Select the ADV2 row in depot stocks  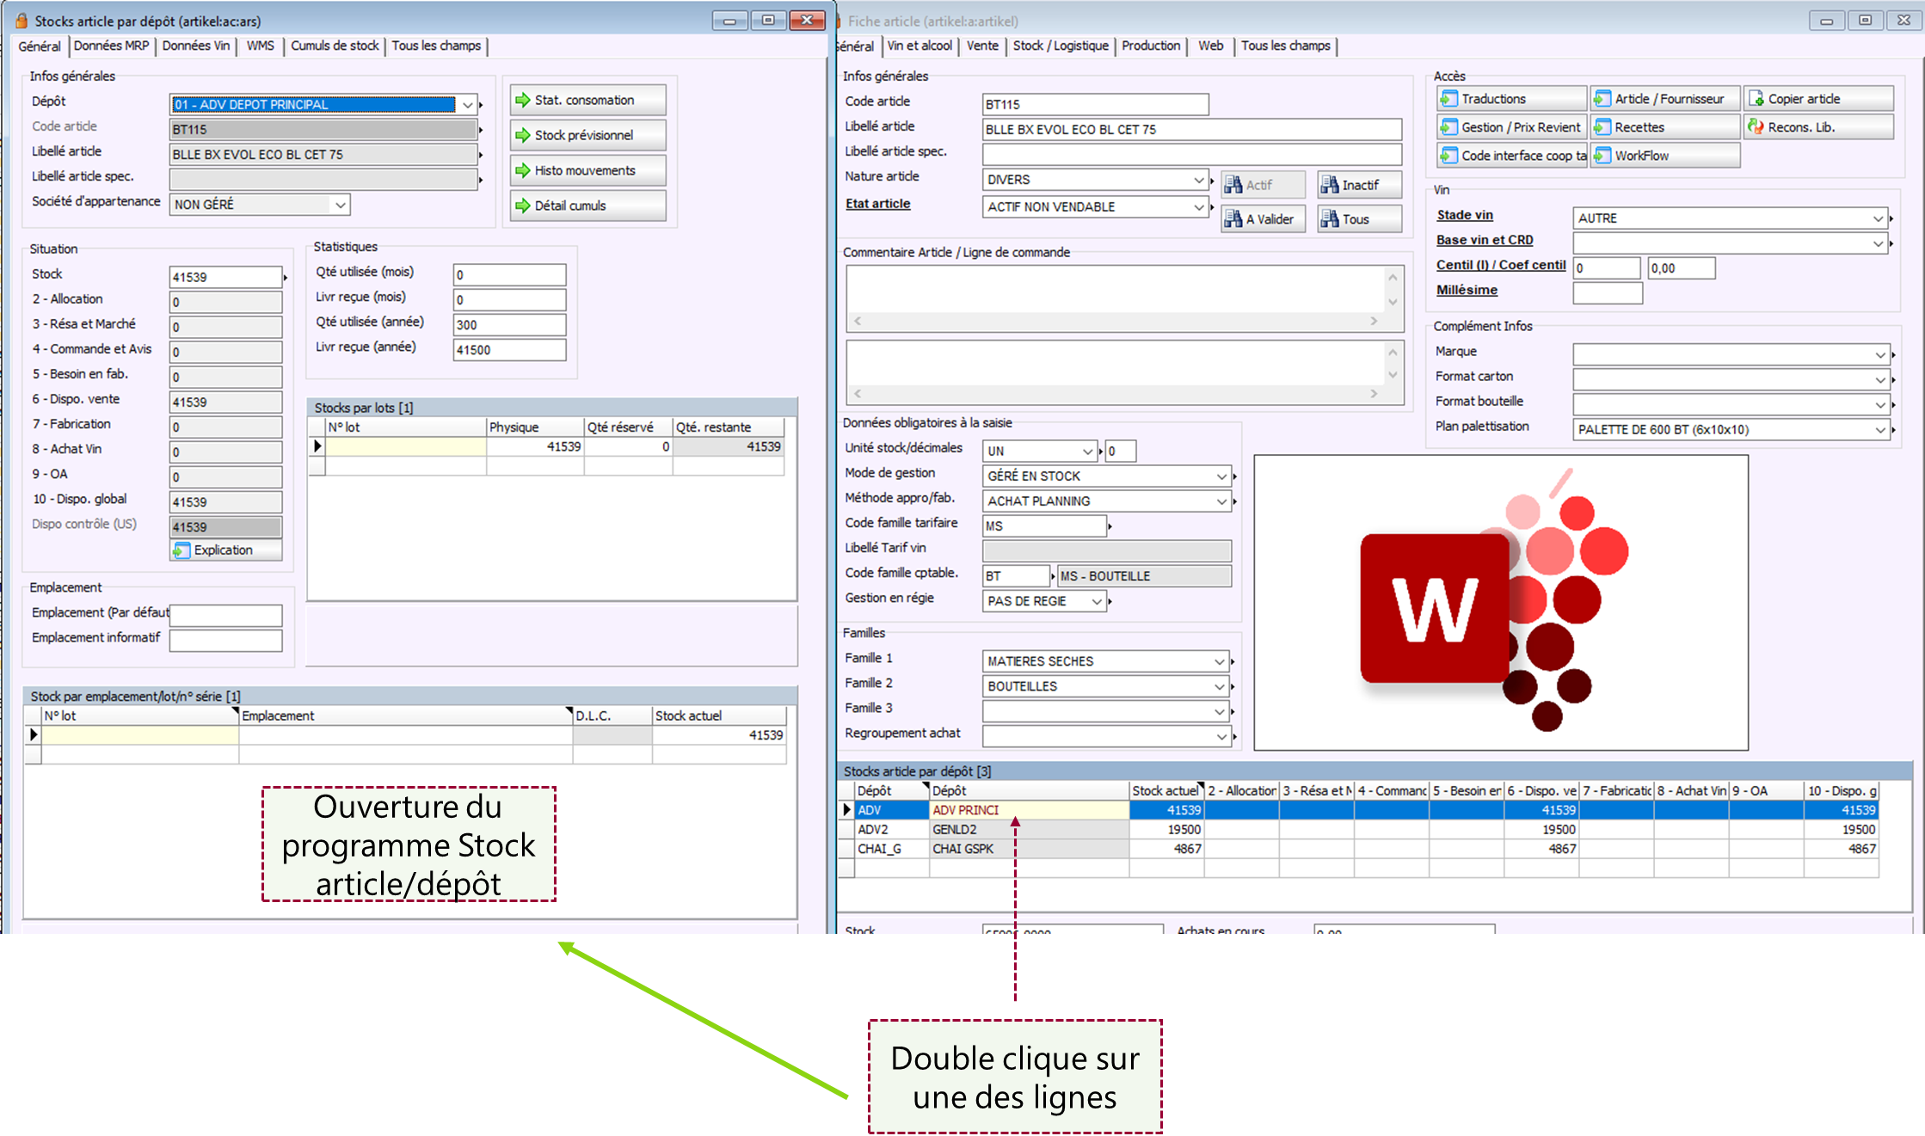click(x=872, y=829)
